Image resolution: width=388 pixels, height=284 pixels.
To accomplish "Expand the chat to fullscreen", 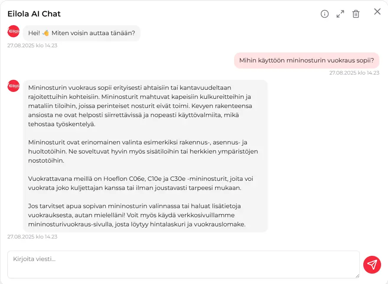I will click(340, 14).
